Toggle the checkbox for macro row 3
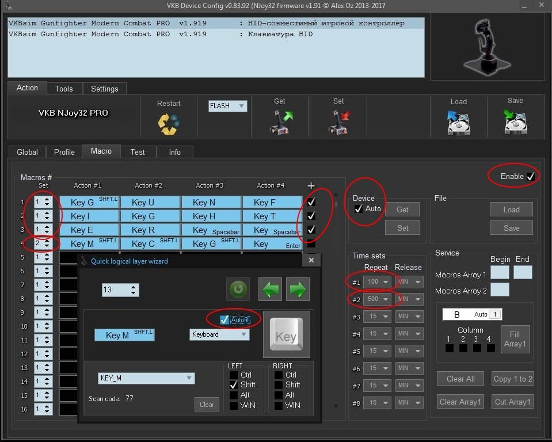The image size is (552, 442). pos(311,230)
